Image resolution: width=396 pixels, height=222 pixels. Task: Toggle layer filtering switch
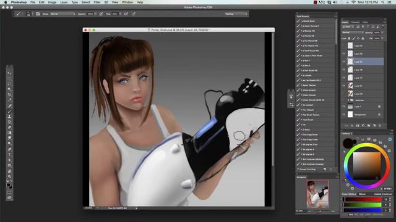383,27
